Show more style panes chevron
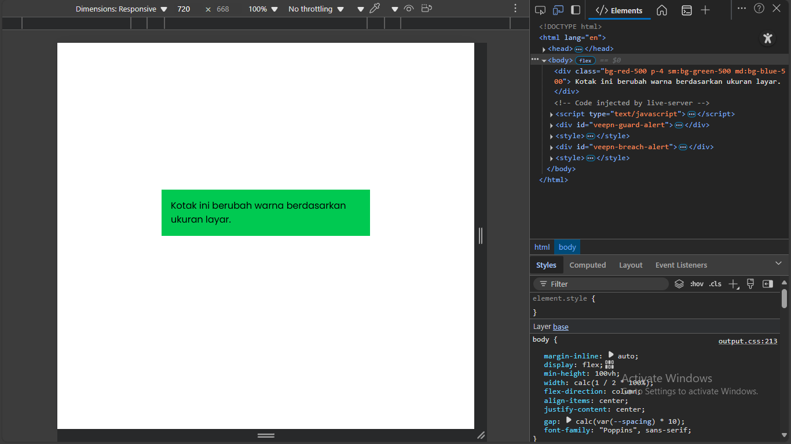Screen dimensions: 791x444 pyautogui.click(x=778, y=264)
